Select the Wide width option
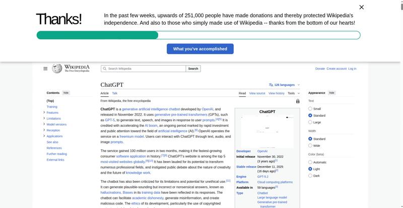Viewport: 403px width, 208px height. pyautogui.click(x=310, y=145)
